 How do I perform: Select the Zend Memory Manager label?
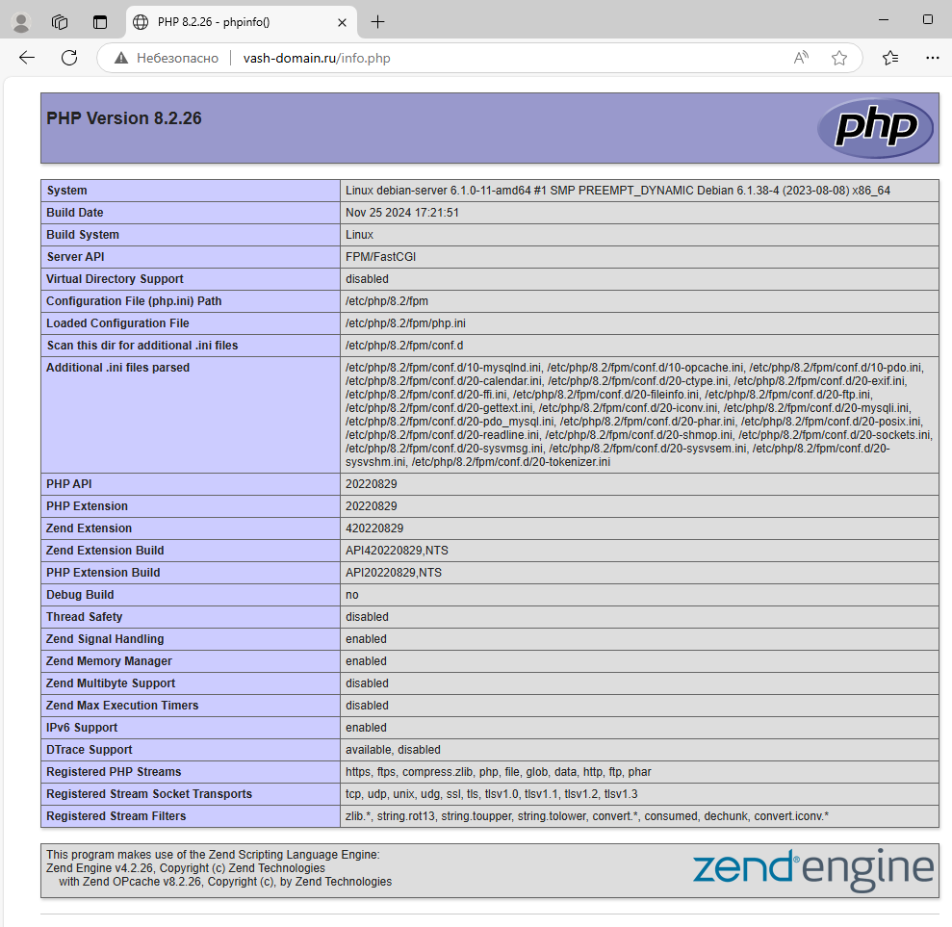coord(110,661)
